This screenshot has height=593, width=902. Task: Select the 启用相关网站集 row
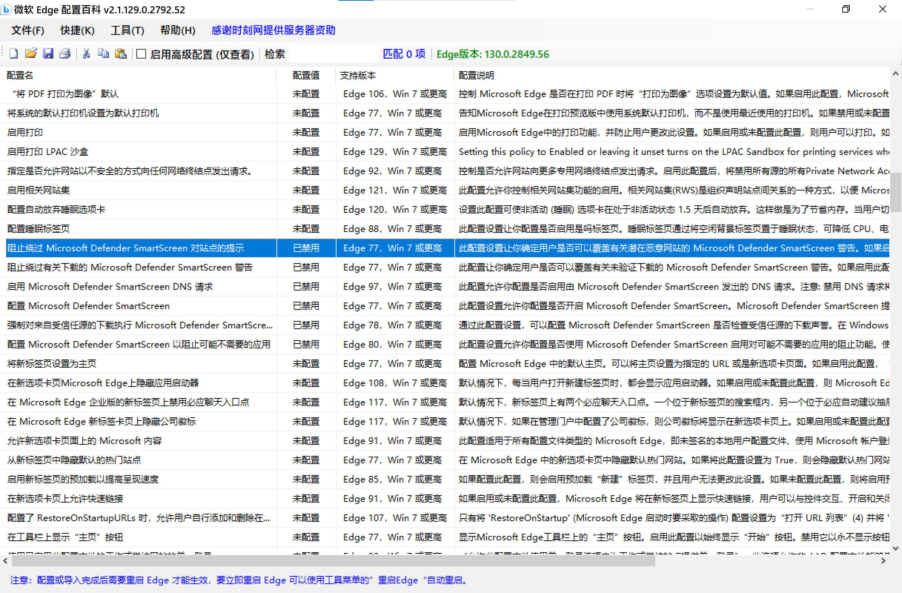445,190
